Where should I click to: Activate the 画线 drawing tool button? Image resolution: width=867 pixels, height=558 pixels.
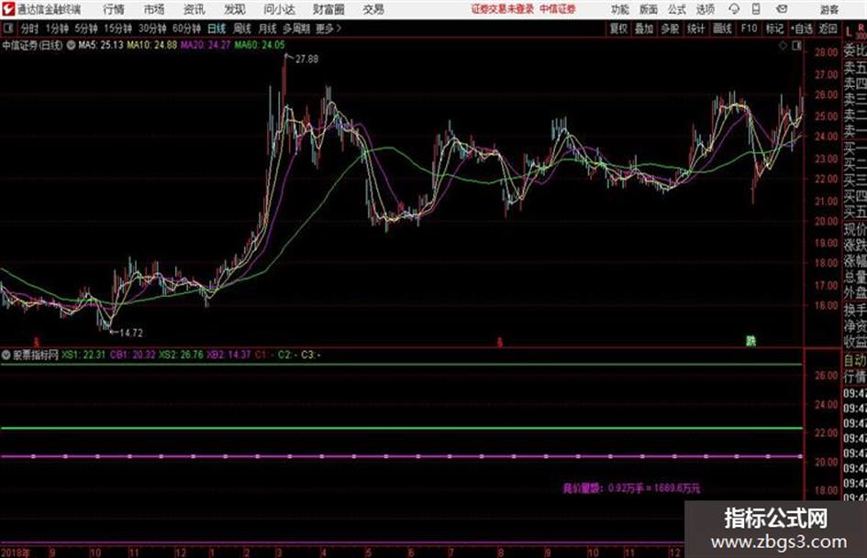click(x=722, y=28)
